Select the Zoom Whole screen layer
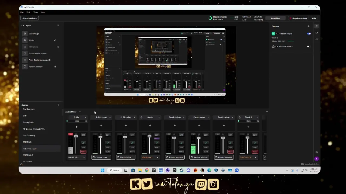346x194 pixels. [x=38, y=53]
